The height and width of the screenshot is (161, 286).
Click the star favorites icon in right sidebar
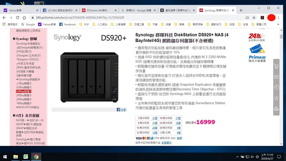coord(276,98)
